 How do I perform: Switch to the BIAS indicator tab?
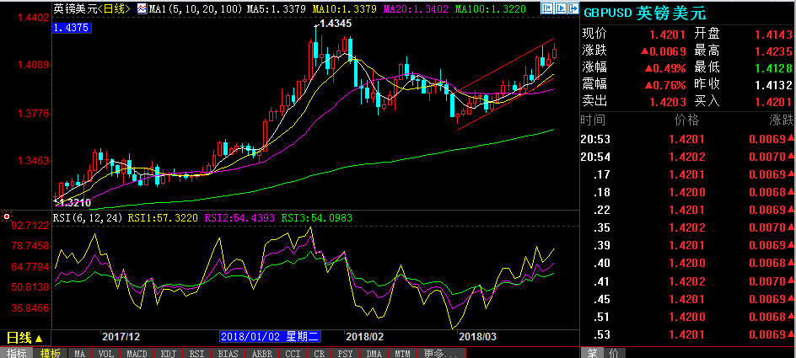tap(228, 353)
